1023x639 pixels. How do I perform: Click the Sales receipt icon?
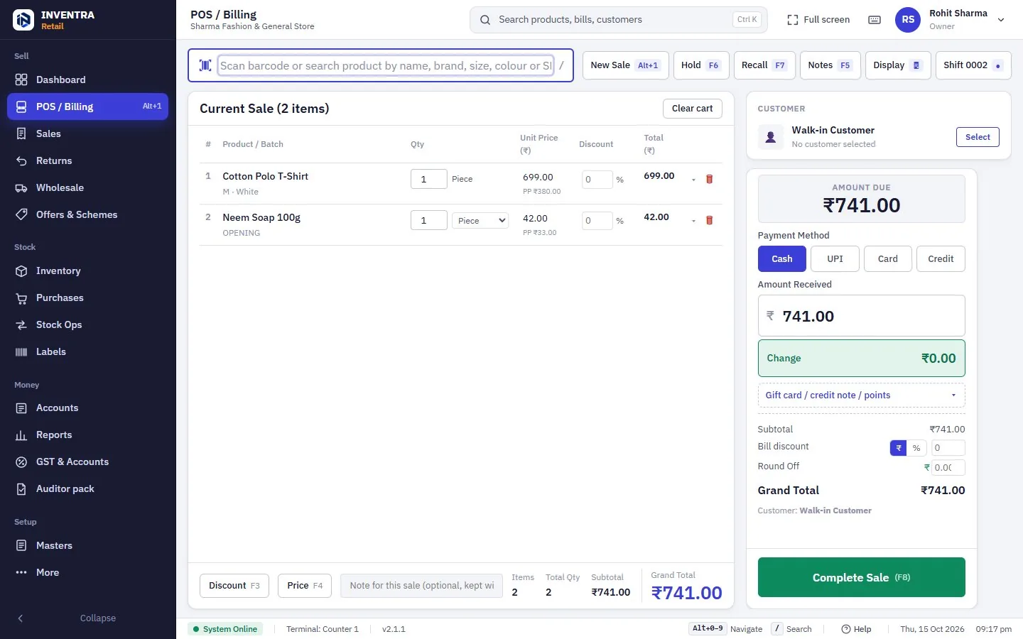coord(21,133)
